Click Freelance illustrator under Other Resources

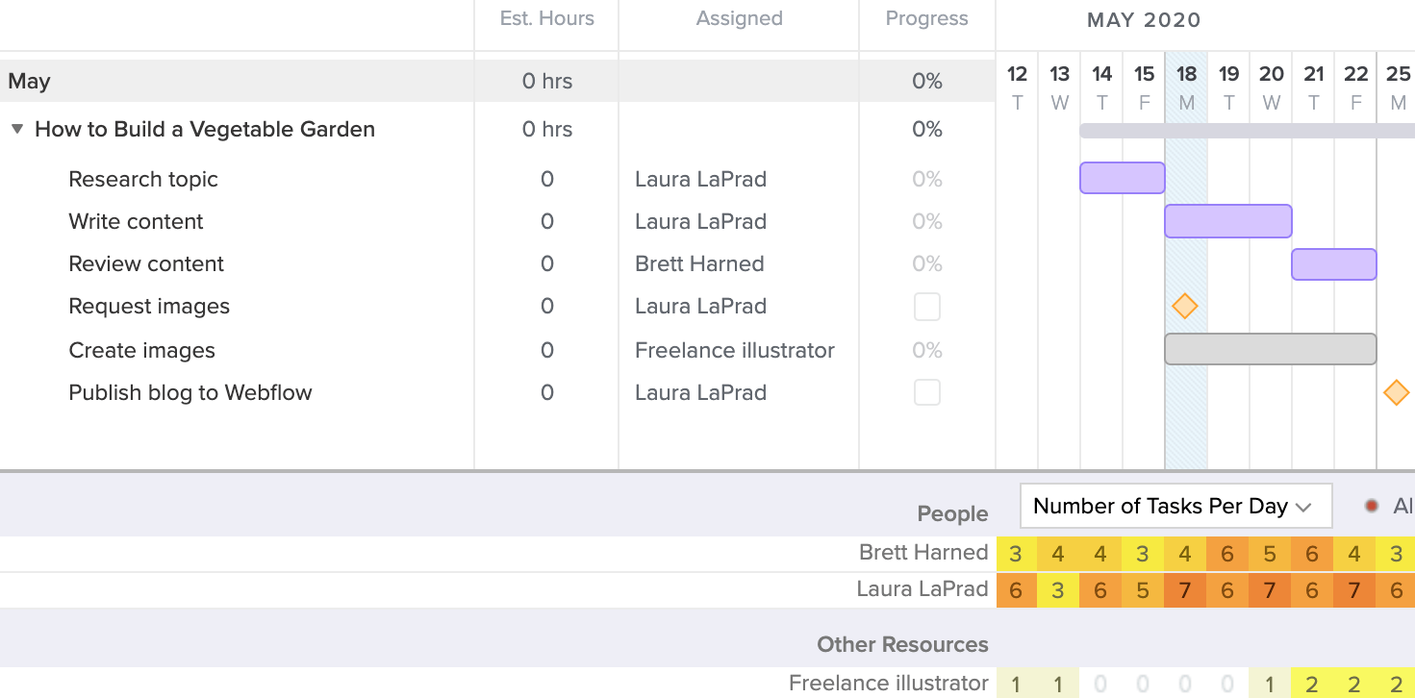pos(886,683)
